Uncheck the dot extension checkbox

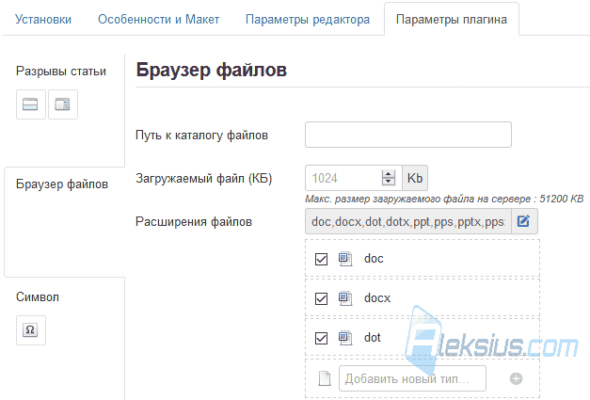(x=321, y=338)
